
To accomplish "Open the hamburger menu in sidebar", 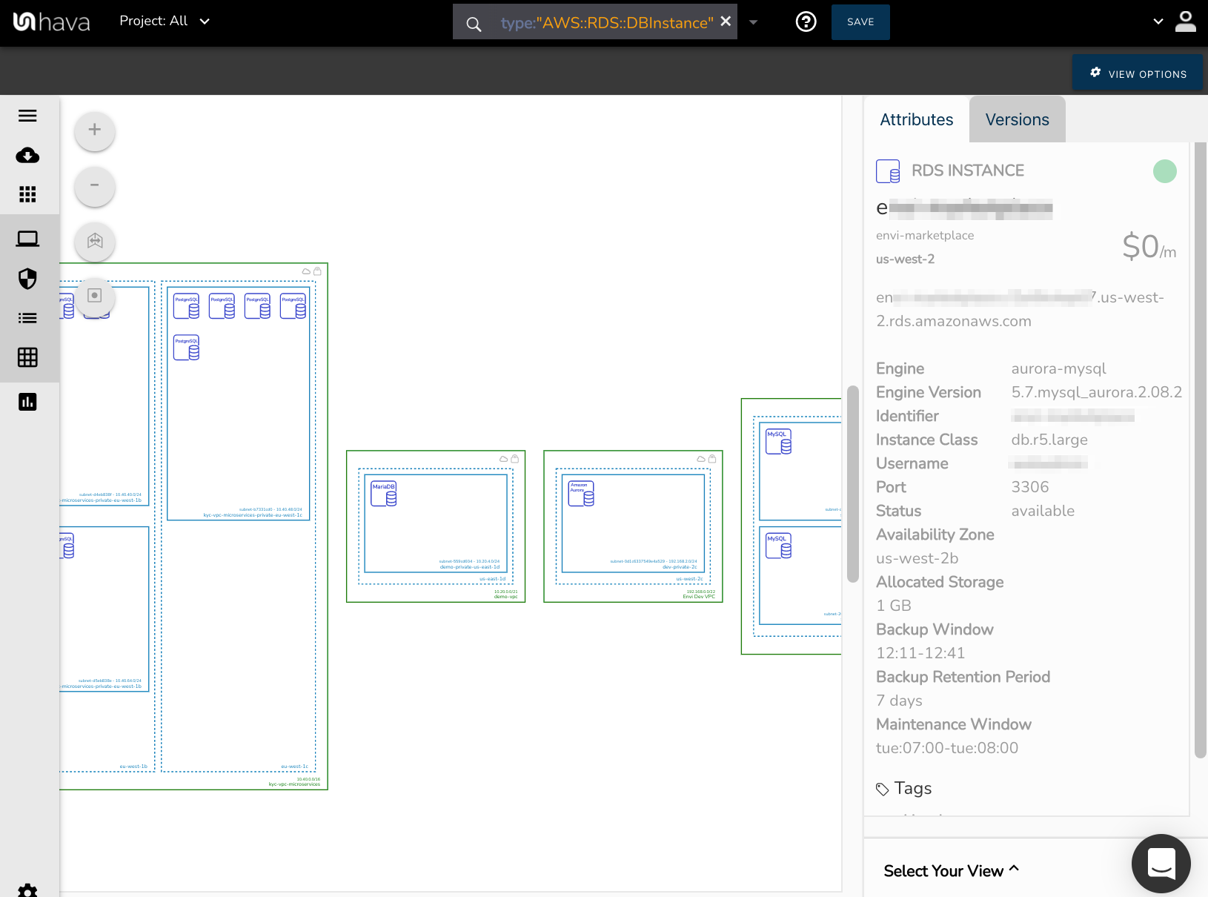I will (x=27, y=116).
